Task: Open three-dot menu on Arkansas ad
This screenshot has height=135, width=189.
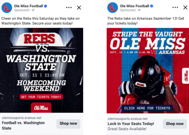Action: click(x=175, y=8)
